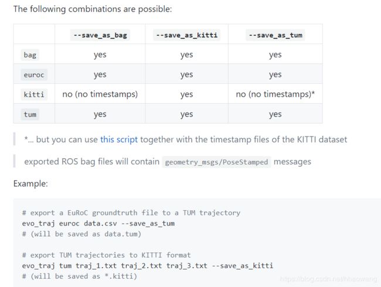This screenshot has width=381, height=287.
Task: Click the 'export TUM trajectories to KITTI' comment
Action: tap(107, 255)
